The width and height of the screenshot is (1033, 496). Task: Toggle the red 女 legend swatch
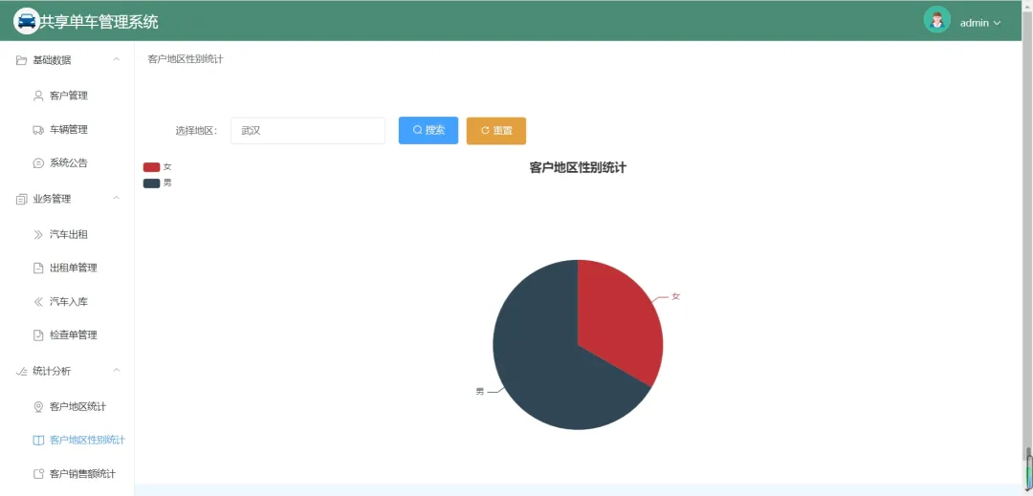[151, 167]
